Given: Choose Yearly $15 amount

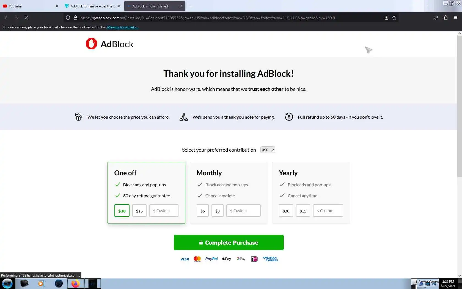Looking at the screenshot, I should 303,211.
